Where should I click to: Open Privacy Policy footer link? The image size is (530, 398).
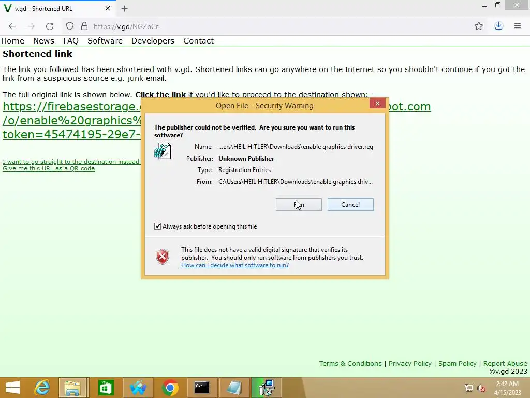pos(410,363)
